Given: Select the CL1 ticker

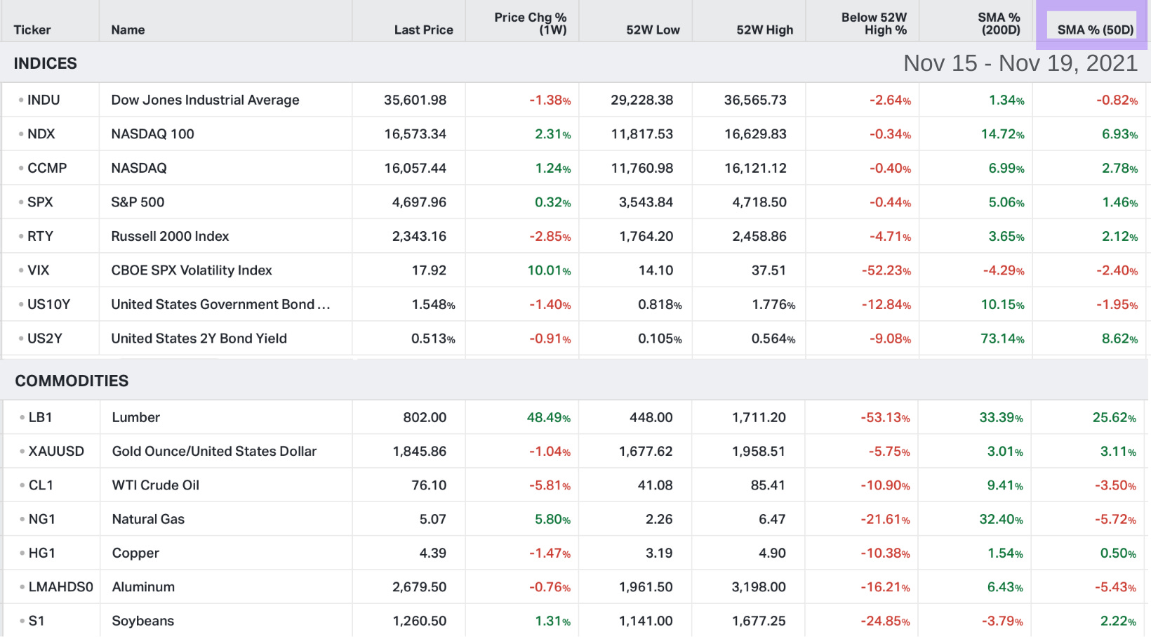Looking at the screenshot, I should click(41, 485).
